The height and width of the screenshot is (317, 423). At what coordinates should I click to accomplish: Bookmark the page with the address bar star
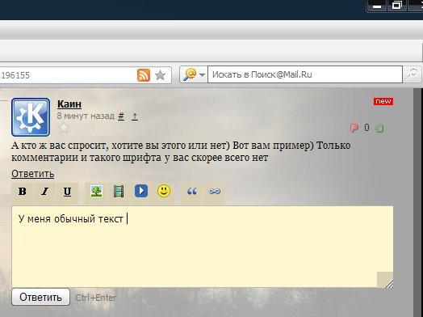(161, 75)
